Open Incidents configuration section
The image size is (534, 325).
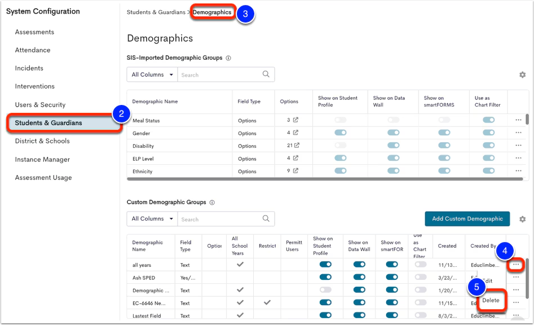tap(29, 68)
